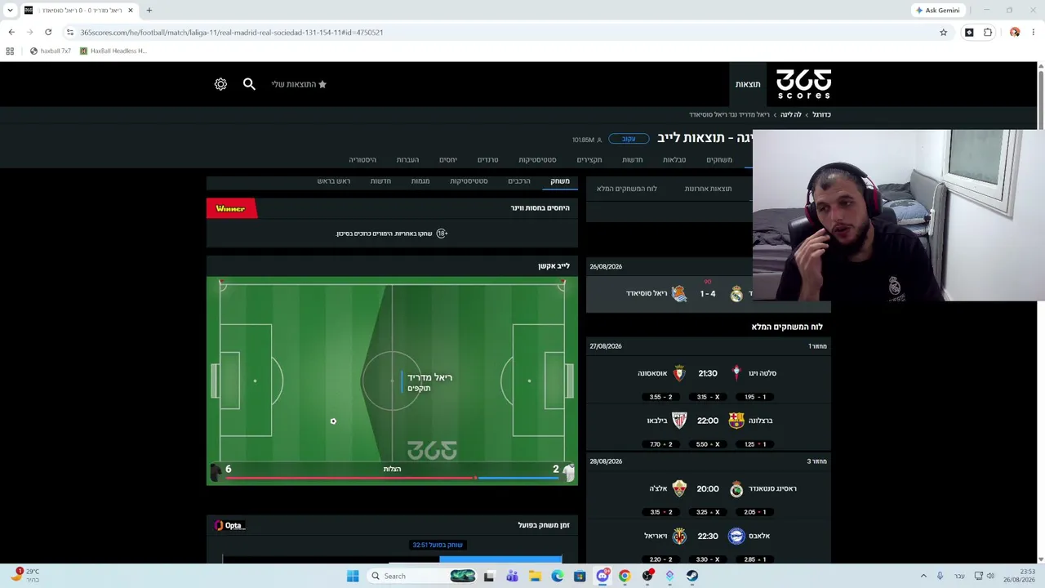Open the 21:30 Celta Vigo vs Osasuna match

click(x=708, y=373)
